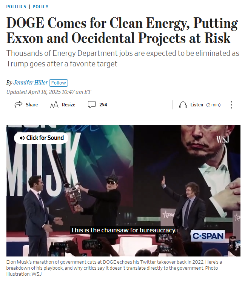Click the speaker icon on video

tap(22, 138)
